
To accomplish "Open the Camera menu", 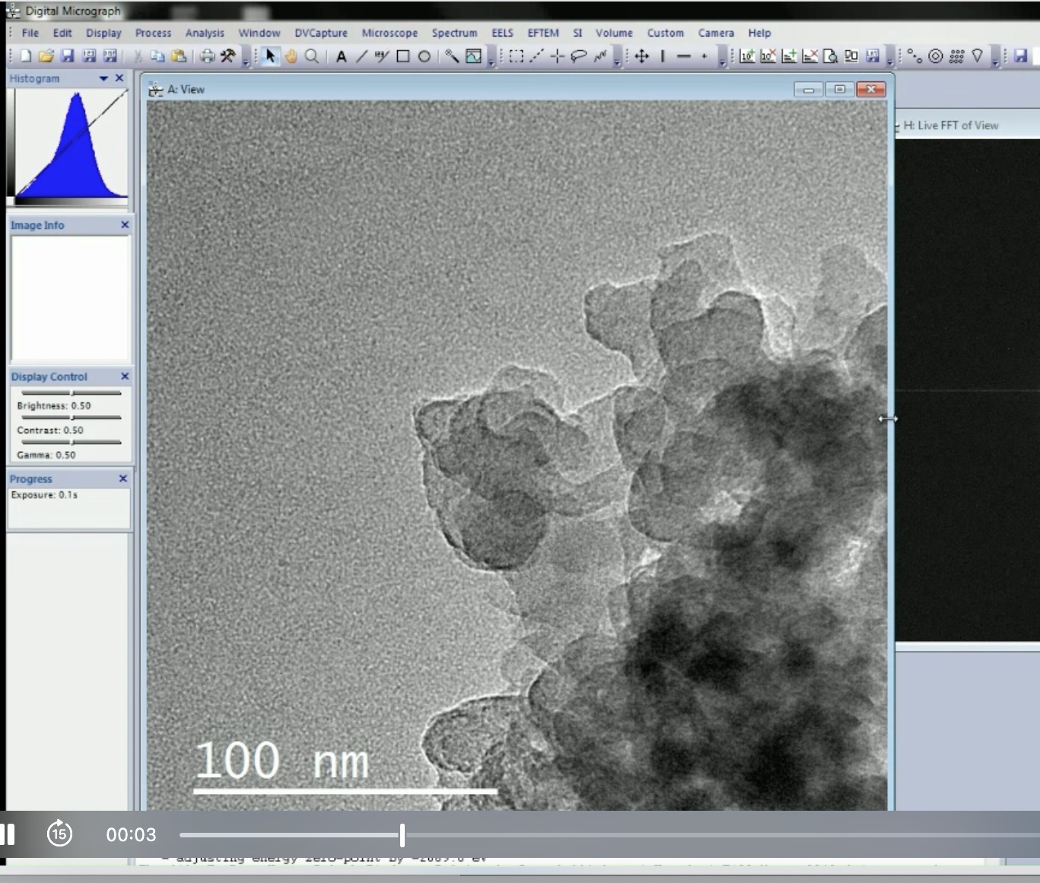I will point(716,33).
